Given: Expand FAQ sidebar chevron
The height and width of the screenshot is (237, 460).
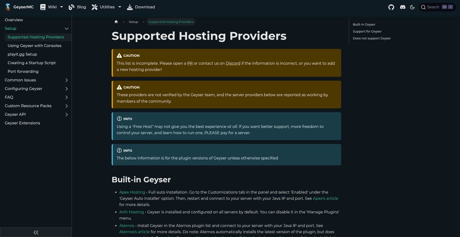Looking at the screenshot, I should tap(66, 97).
